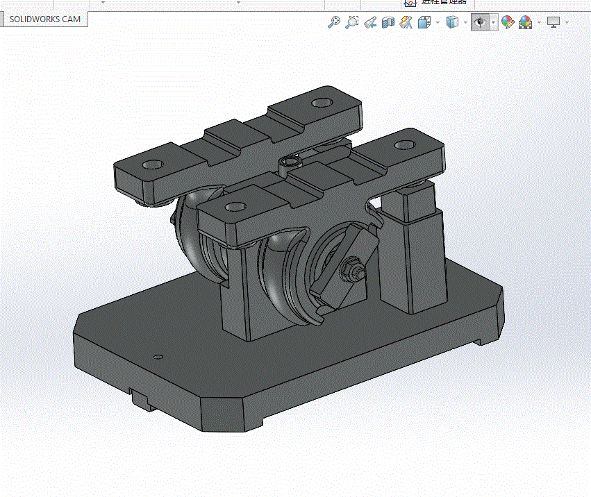
Task: Switch to the SOLIDWORKS CAM tab
Action: pos(45,19)
